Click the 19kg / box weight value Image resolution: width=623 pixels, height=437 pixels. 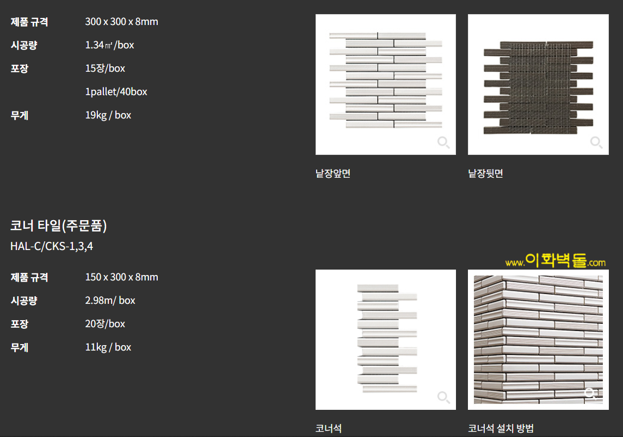[x=108, y=115]
